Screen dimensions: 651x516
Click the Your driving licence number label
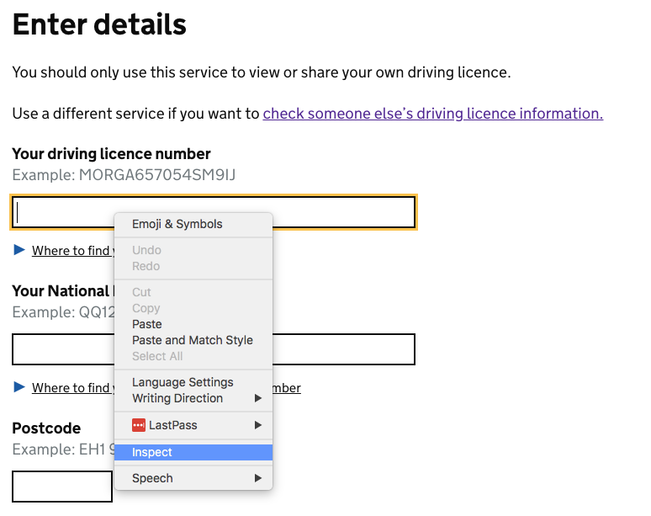(x=111, y=154)
